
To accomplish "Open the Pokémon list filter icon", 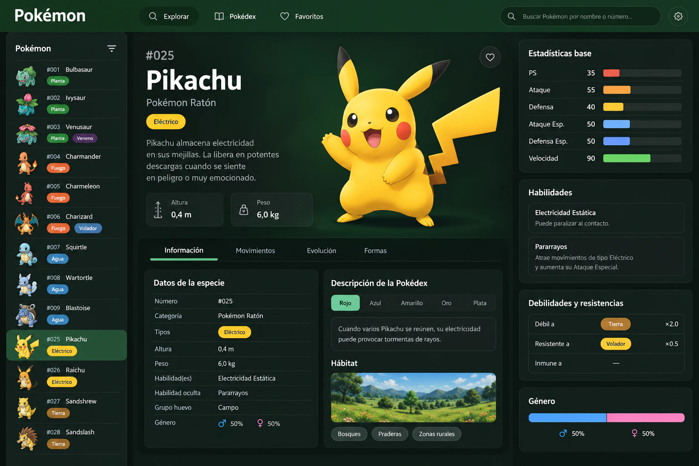I will [x=111, y=48].
